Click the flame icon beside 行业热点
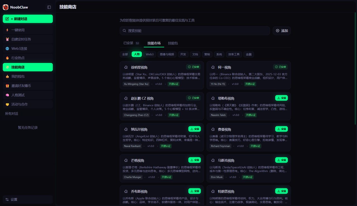 tap(7, 58)
